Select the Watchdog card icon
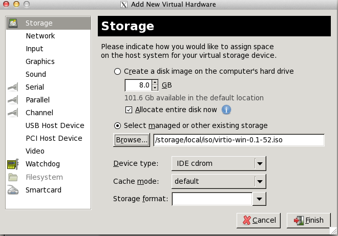The height and width of the screenshot is (236, 338). point(13,164)
